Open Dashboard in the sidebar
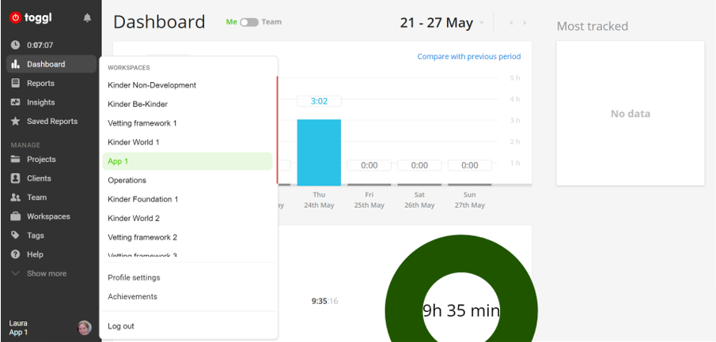Viewport: 716px width, 342px height. [51, 64]
